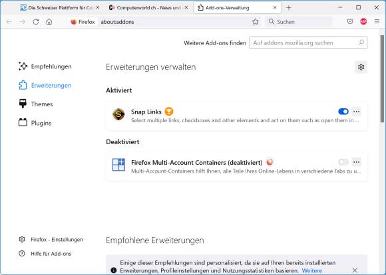Click the Firefox Multi-Account Containers title
The width and height of the screenshot is (386, 275).
pyautogui.click(x=197, y=163)
